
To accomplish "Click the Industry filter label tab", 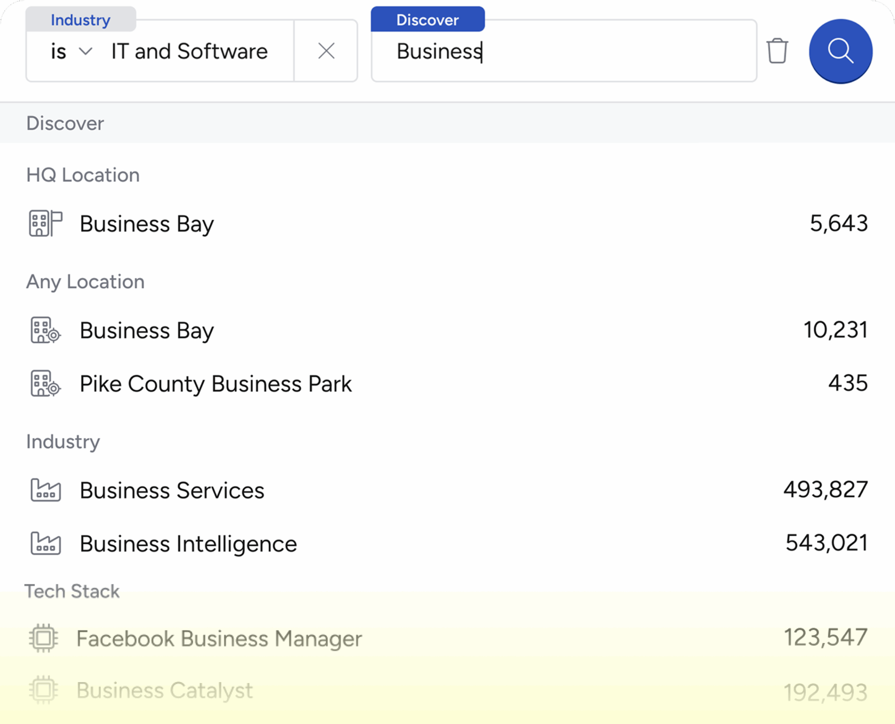I will [80, 20].
